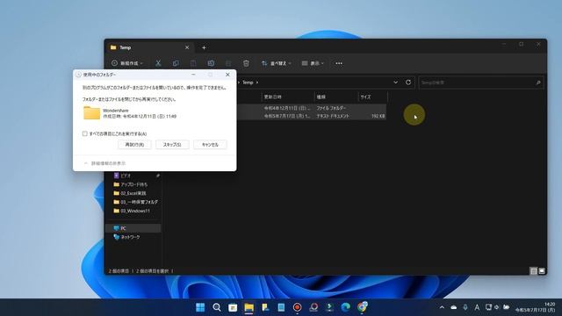The image size is (562, 316).
Task: Open File Explorer from the taskbar
Action: [249, 307]
